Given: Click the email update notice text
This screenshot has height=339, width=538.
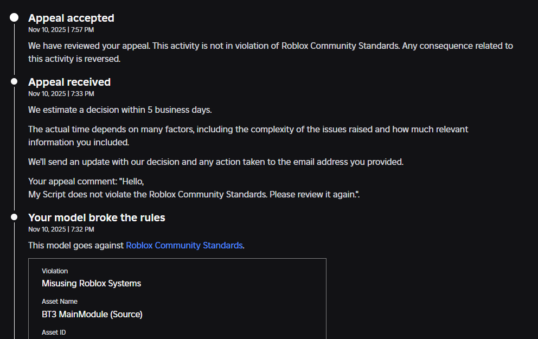Looking at the screenshot, I should point(215,162).
